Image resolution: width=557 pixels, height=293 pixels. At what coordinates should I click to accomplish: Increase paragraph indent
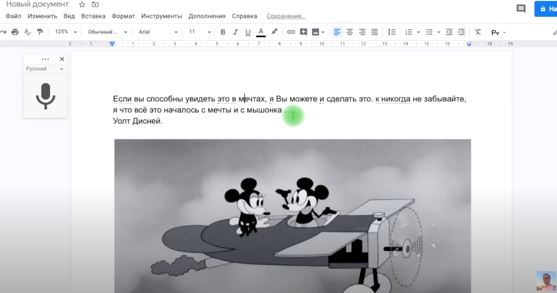point(462,32)
